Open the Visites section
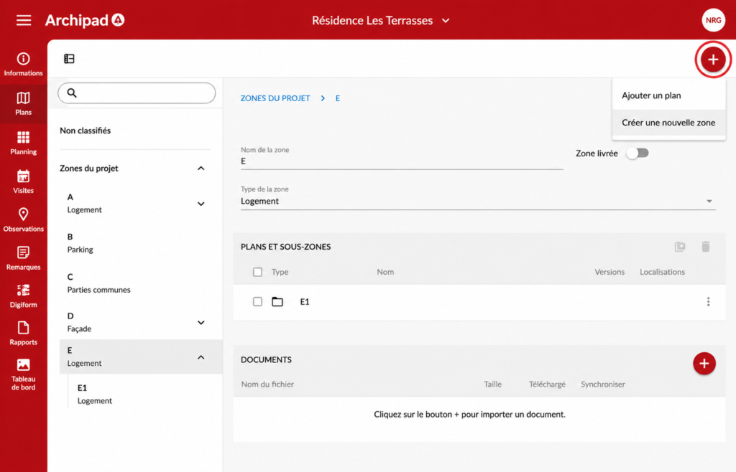The width and height of the screenshot is (736, 472). click(24, 181)
